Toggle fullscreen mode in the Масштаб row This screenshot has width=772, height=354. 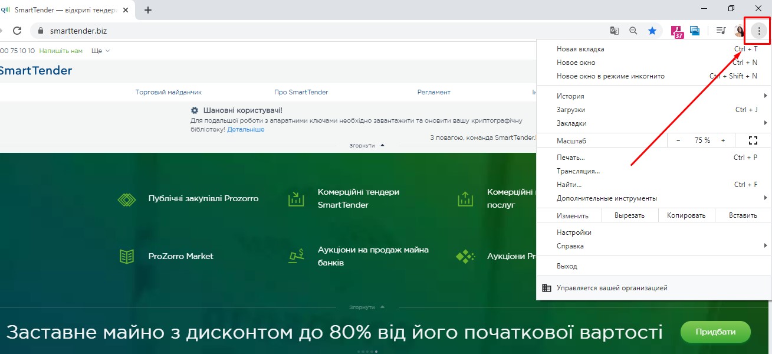click(x=753, y=140)
